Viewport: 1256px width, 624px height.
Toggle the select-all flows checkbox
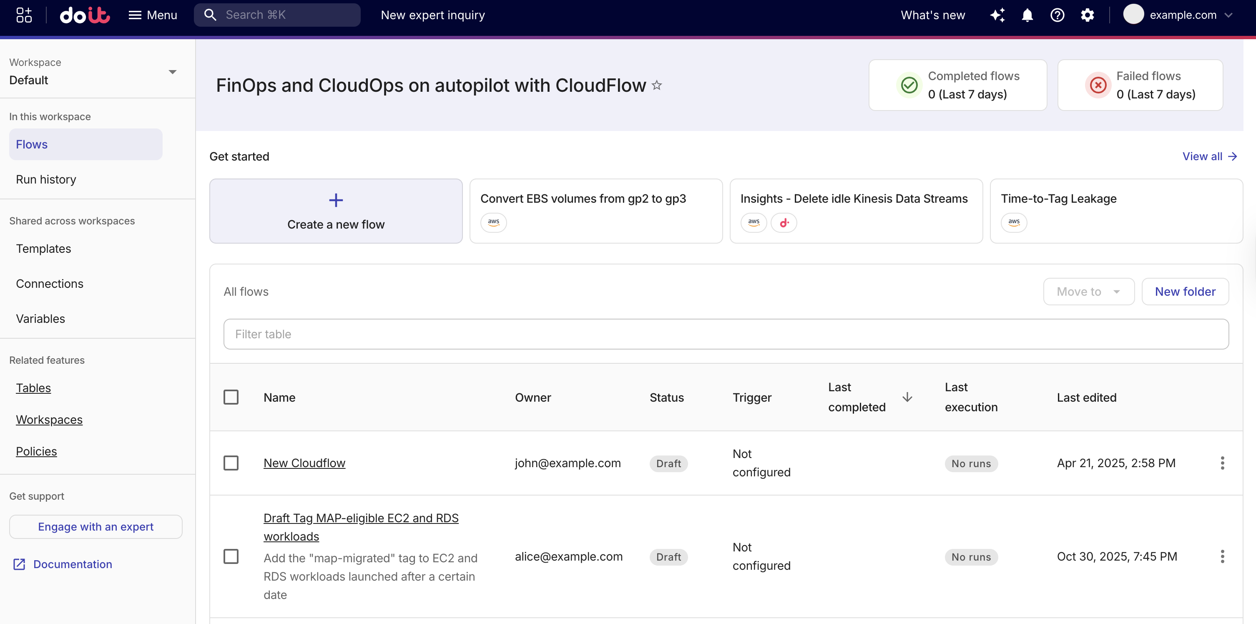(x=231, y=397)
